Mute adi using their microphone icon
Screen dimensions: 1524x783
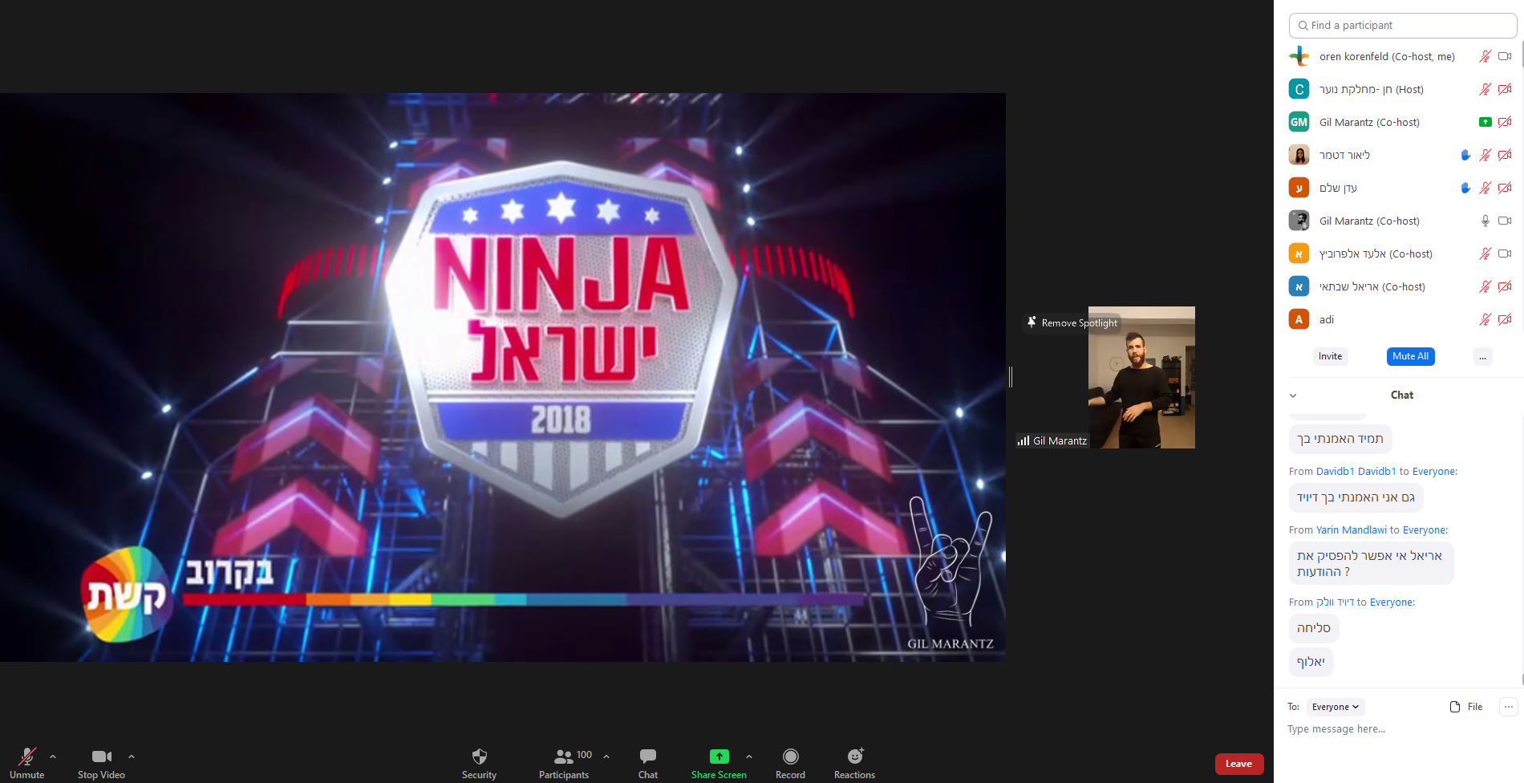pos(1485,319)
